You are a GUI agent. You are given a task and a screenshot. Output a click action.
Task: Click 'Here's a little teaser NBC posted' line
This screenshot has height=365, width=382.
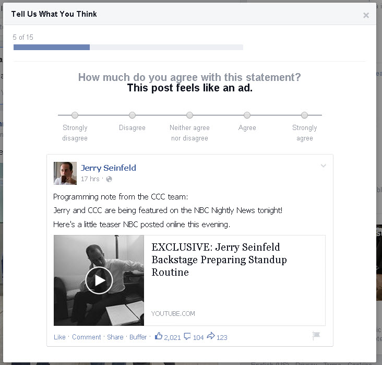[141, 225]
